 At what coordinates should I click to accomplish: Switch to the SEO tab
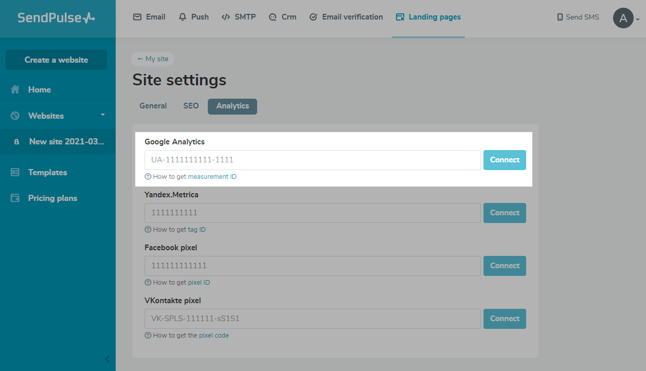pos(191,106)
